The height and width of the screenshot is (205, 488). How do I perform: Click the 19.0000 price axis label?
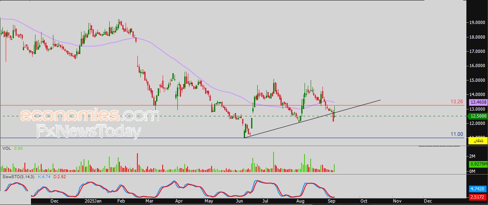(x=477, y=23)
